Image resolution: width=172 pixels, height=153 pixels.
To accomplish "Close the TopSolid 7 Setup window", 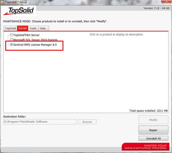I will coord(166,1).
